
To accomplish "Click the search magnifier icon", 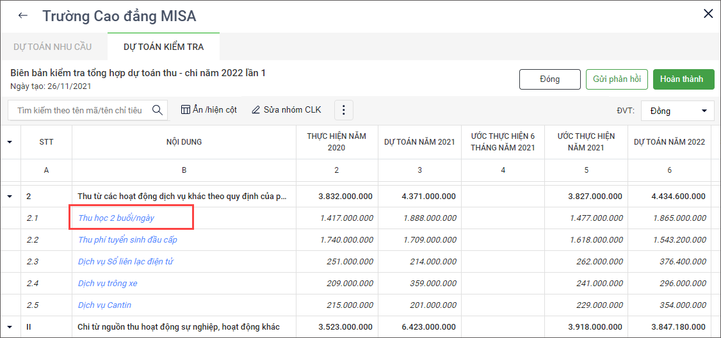I will (x=158, y=110).
